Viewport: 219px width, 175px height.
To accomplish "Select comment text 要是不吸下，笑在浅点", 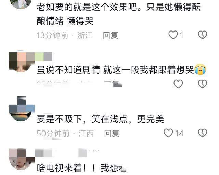I will [82, 119].
